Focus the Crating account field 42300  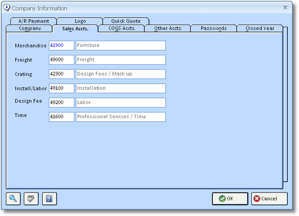pos(62,74)
